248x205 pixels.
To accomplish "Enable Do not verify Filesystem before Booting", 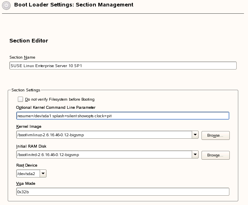I will point(20,99).
